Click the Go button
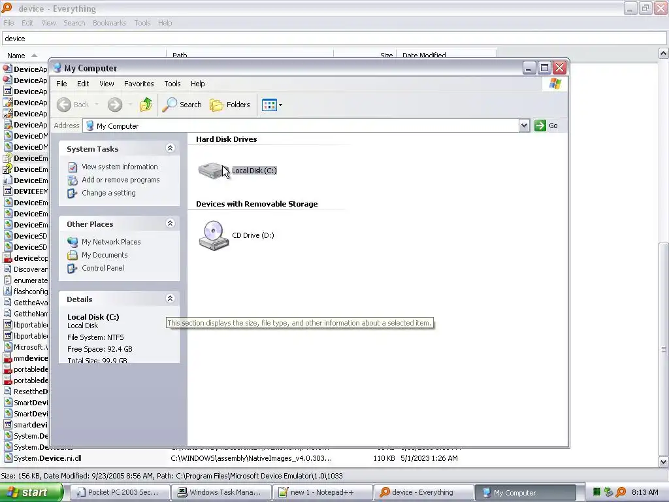 pyautogui.click(x=547, y=125)
